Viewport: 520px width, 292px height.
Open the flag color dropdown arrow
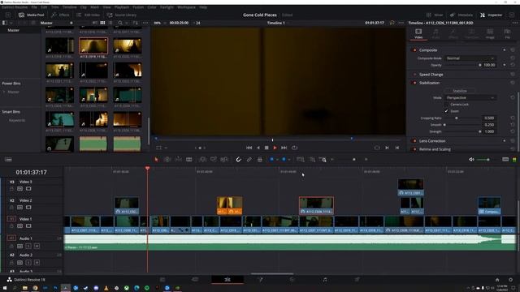pos(277,160)
